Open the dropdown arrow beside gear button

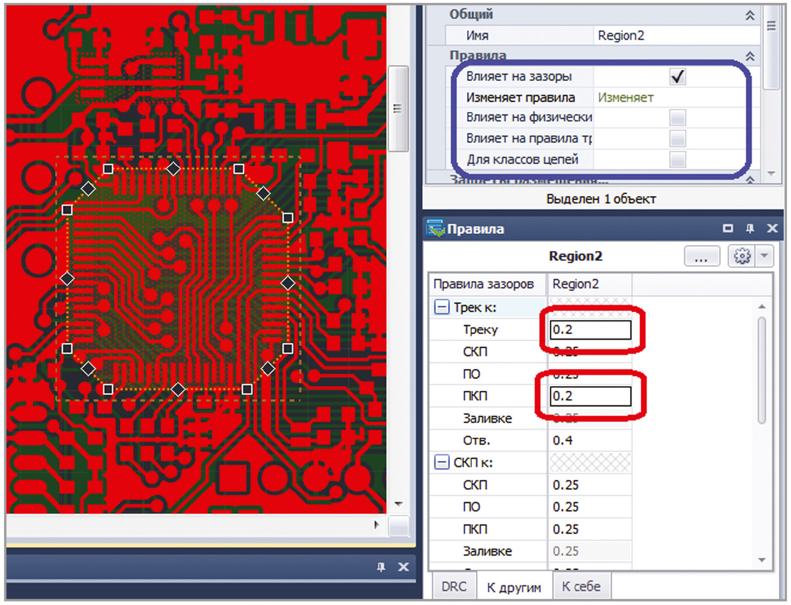pos(764,257)
